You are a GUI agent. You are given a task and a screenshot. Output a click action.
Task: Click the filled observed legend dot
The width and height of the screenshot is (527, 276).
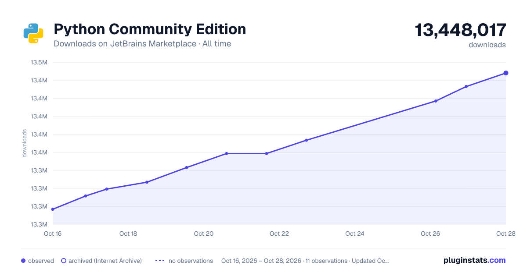(x=23, y=261)
